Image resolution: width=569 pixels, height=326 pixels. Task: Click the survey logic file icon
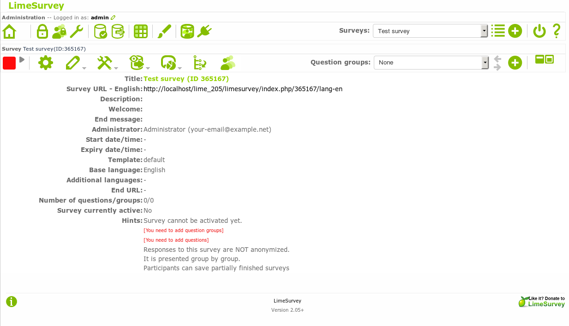(x=200, y=63)
